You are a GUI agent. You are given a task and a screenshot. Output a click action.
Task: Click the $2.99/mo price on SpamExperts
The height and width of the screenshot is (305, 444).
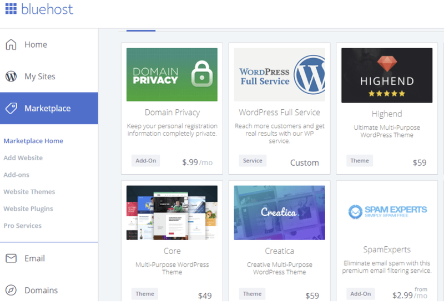point(410,293)
